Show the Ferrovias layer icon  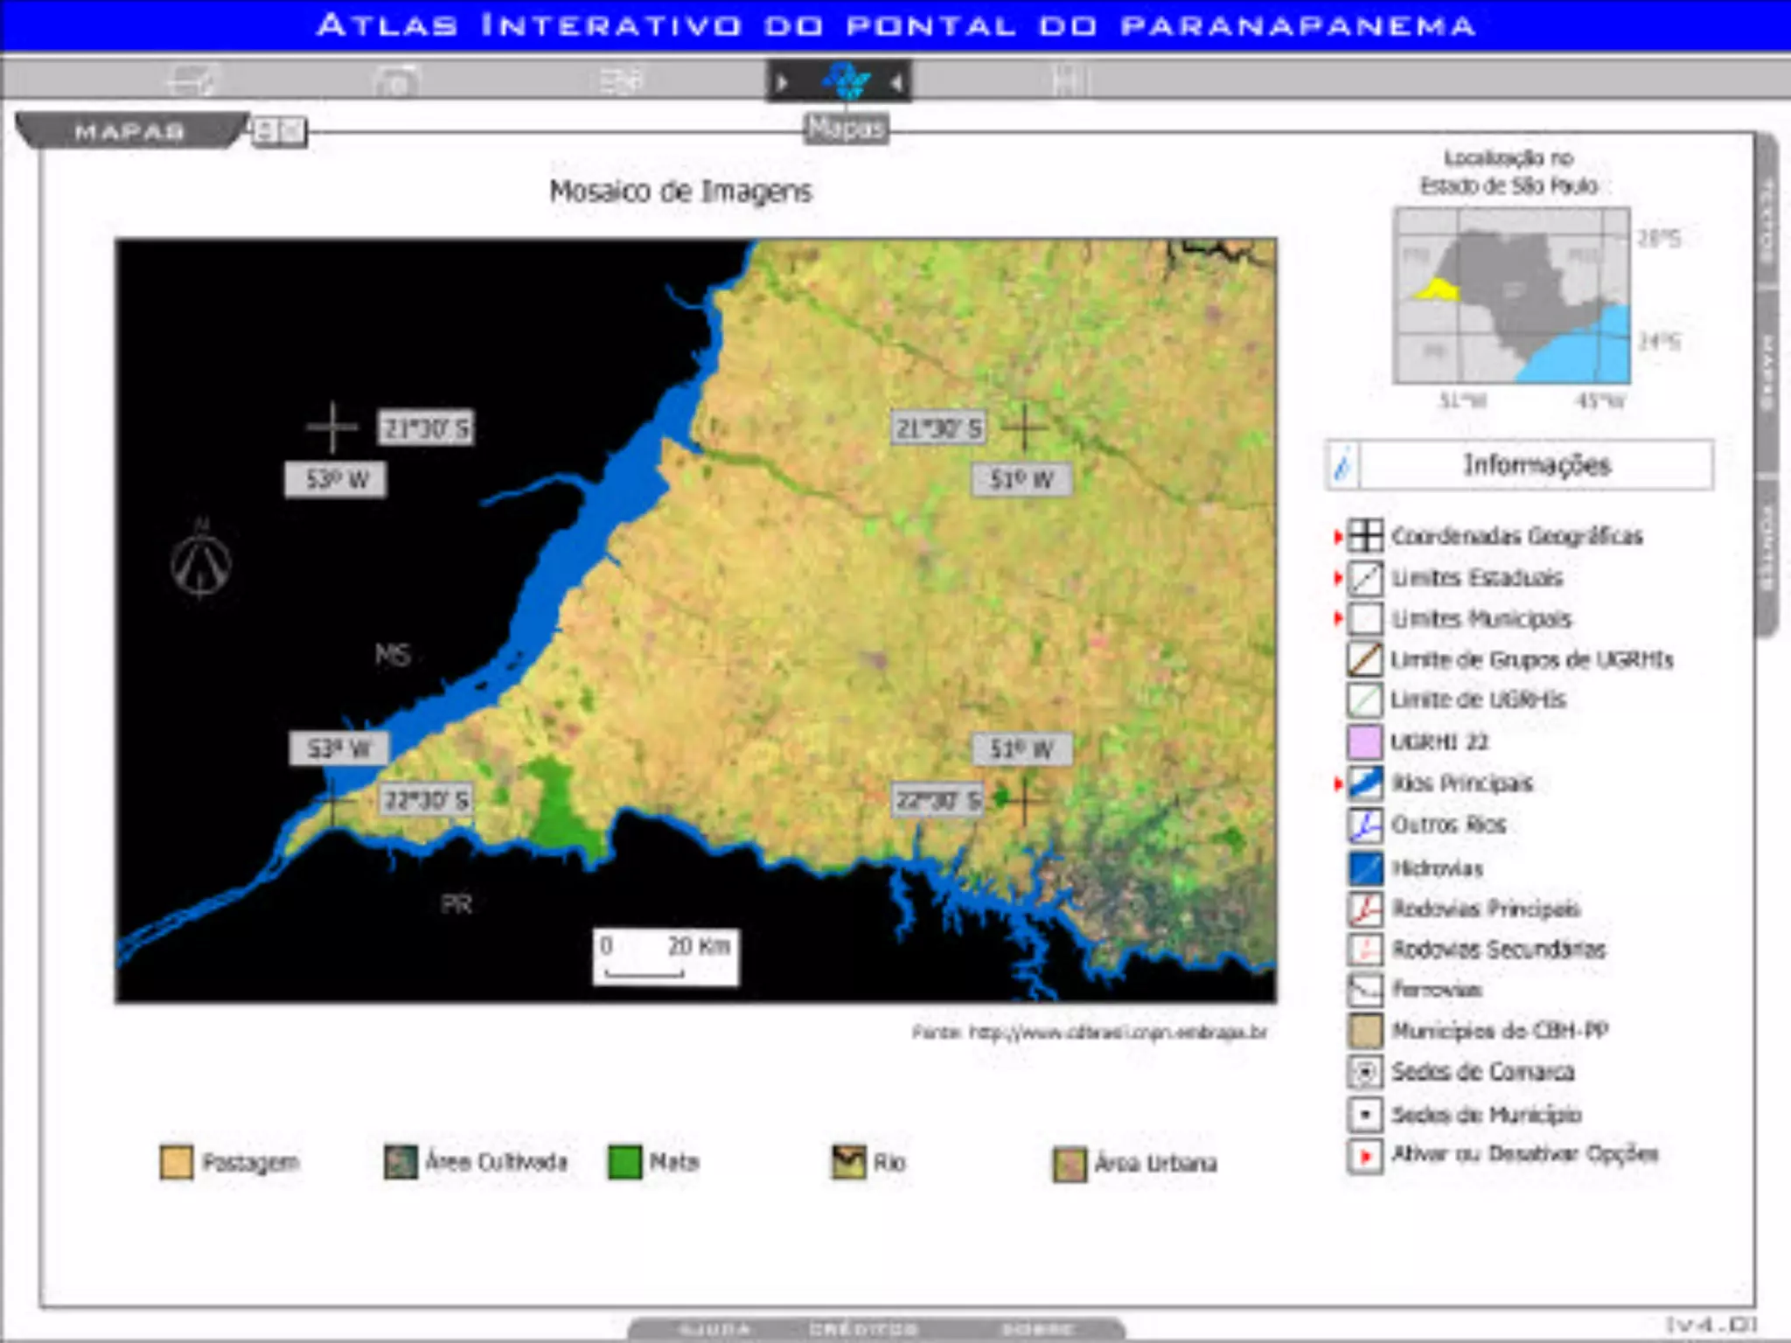pos(1364,989)
